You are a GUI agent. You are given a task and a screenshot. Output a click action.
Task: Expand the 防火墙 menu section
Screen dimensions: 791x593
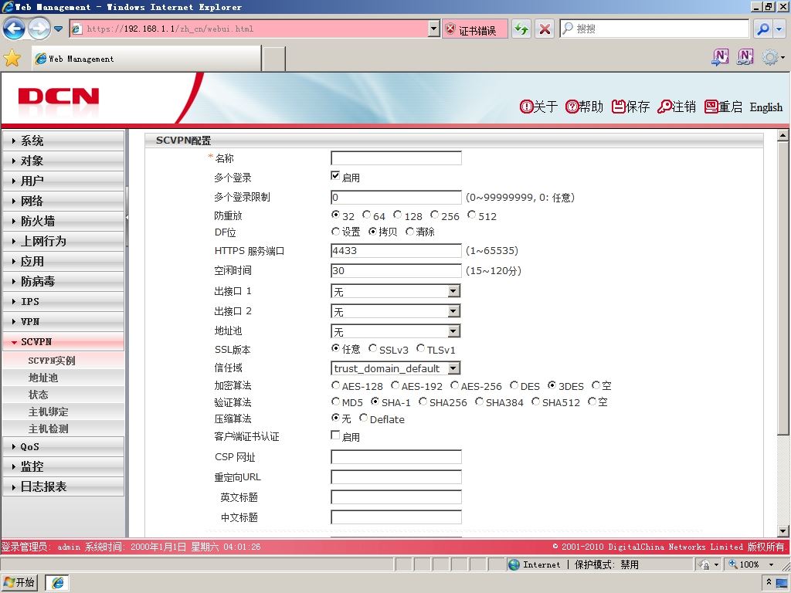tap(63, 221)
